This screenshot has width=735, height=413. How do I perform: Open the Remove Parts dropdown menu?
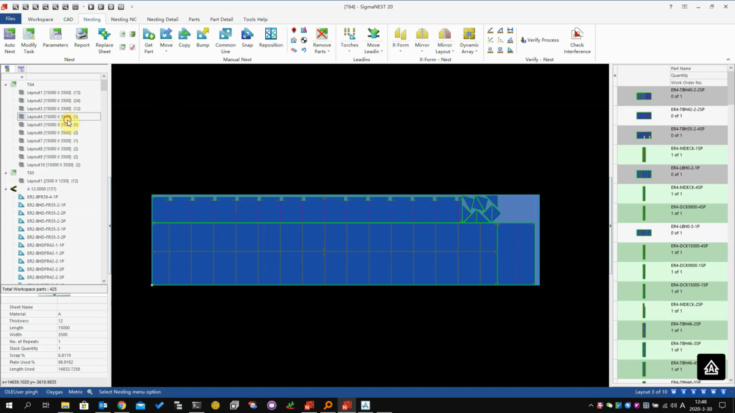(x=322, y=39)
